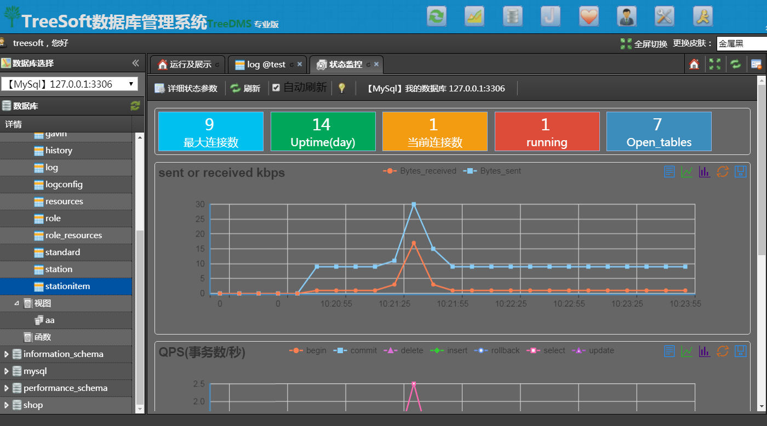Select the role_resources table
The height and width of the screenshot is (426, 767).
pos(66,235)
